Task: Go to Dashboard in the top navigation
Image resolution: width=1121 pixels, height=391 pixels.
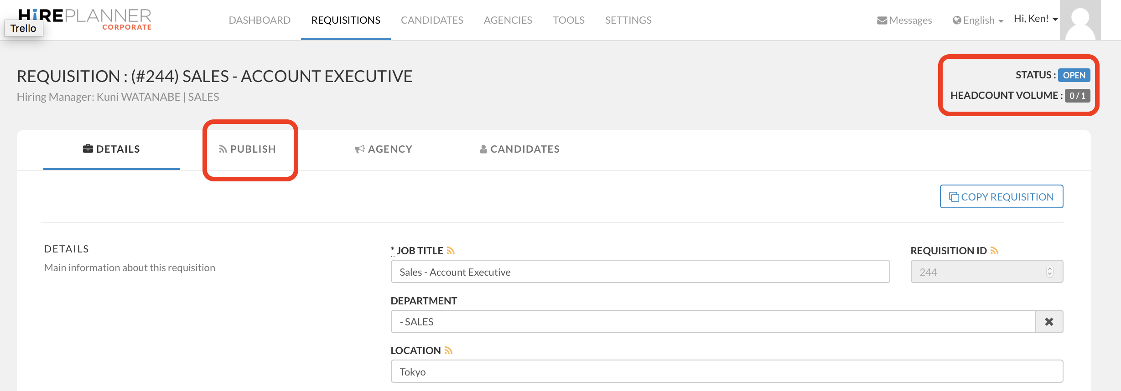Action: (259, 20)
